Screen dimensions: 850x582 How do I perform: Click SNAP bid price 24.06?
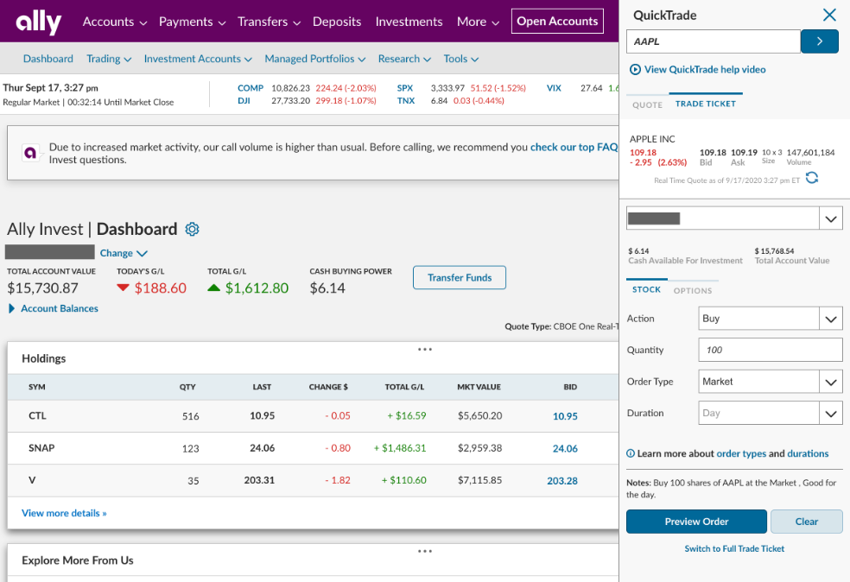[565, 448]
